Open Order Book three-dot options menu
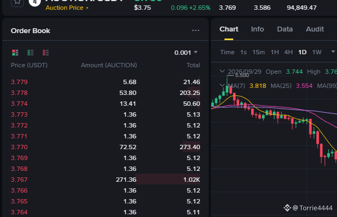The height and width of the screenshot is (217, 337). coord(196,31)
